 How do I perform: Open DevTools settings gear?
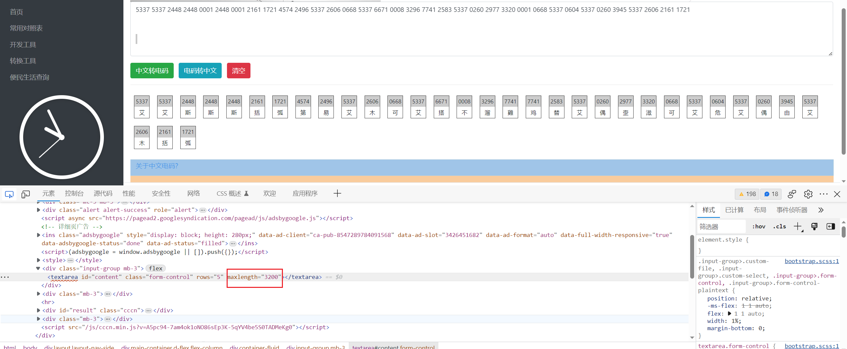click(808, 194)
